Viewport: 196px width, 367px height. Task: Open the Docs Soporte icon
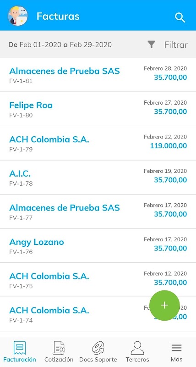tap(98, 348)
